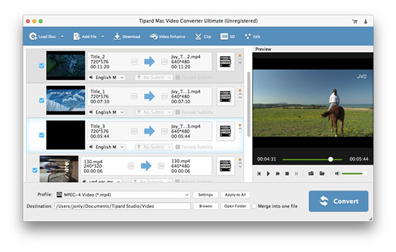Click the Title_2 video thumbnail
This screenshot has width=396, height=252.
point(65,65)
